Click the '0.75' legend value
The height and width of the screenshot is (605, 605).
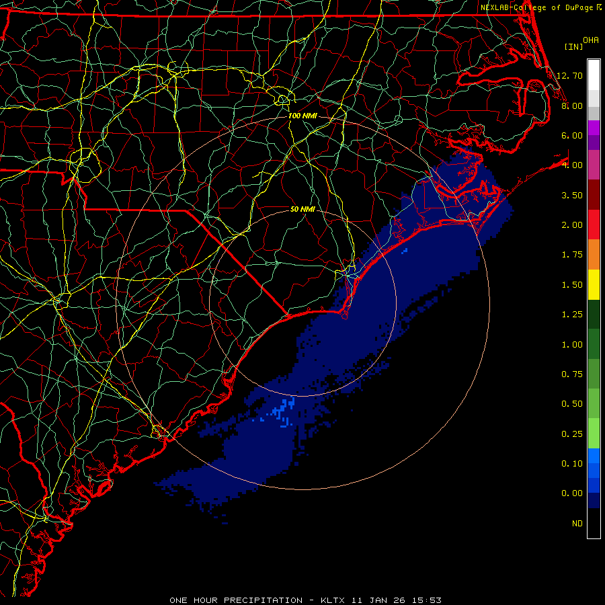572,374
